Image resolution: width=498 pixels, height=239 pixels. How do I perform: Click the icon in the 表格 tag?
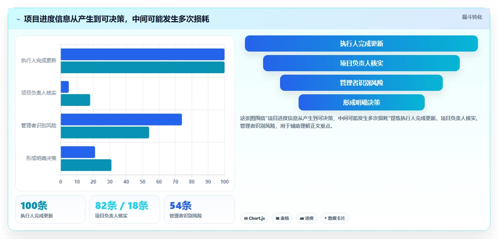tap(277, 218)
